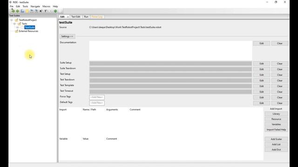Collapse the Tests tree node
298x167 pixels.
(14, 24)
